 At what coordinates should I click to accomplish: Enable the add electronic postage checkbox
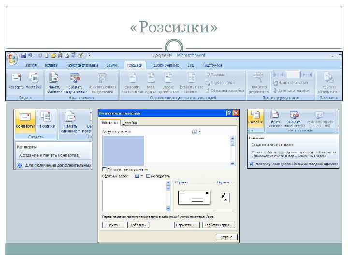pyautogui.click(x=104, y=169)
